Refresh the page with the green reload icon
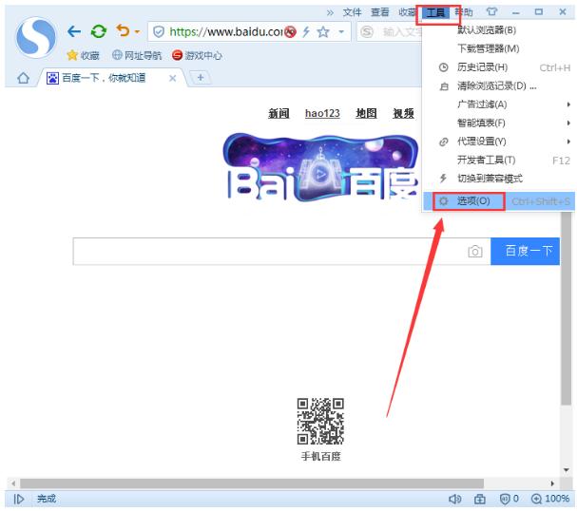The height and width of the screenshot is (511, 577). [98, 31]
